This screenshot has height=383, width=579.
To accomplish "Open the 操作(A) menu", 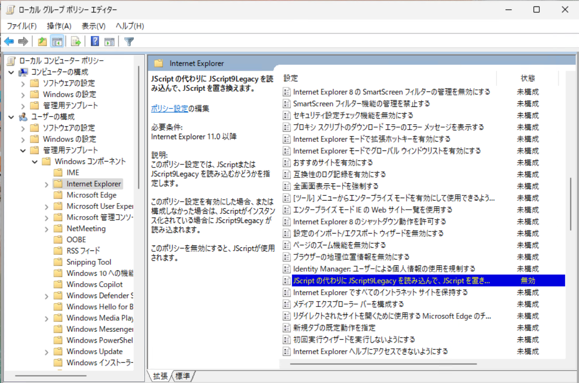I will pos(59,26).
